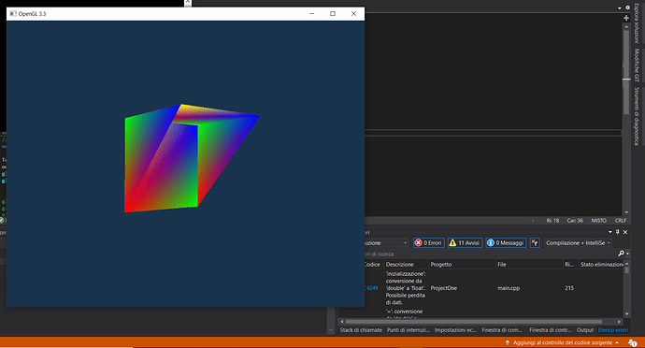The width and height of the screenshot is (645, 348).
Task: Switch to the Finestra di contr... tab
Action: (x=551, y=330)
